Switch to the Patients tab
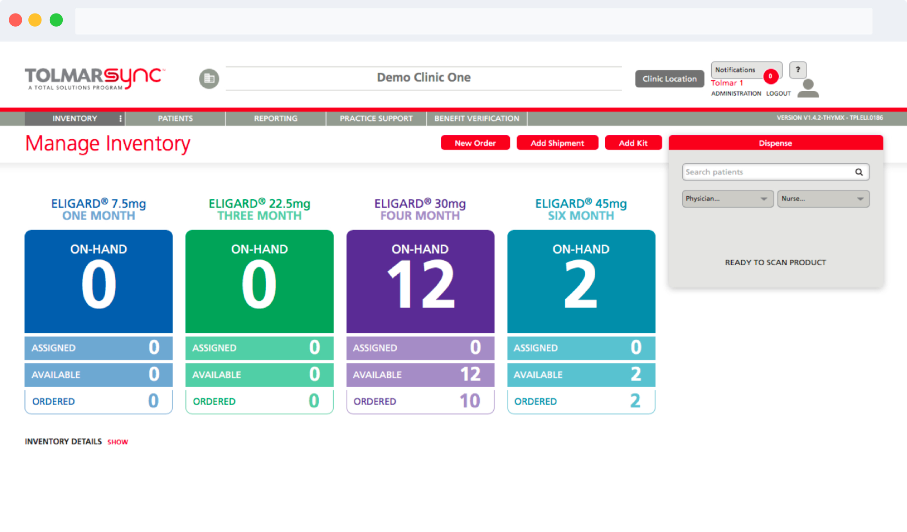Screen dimensions: 907x532 click(175, 119)
